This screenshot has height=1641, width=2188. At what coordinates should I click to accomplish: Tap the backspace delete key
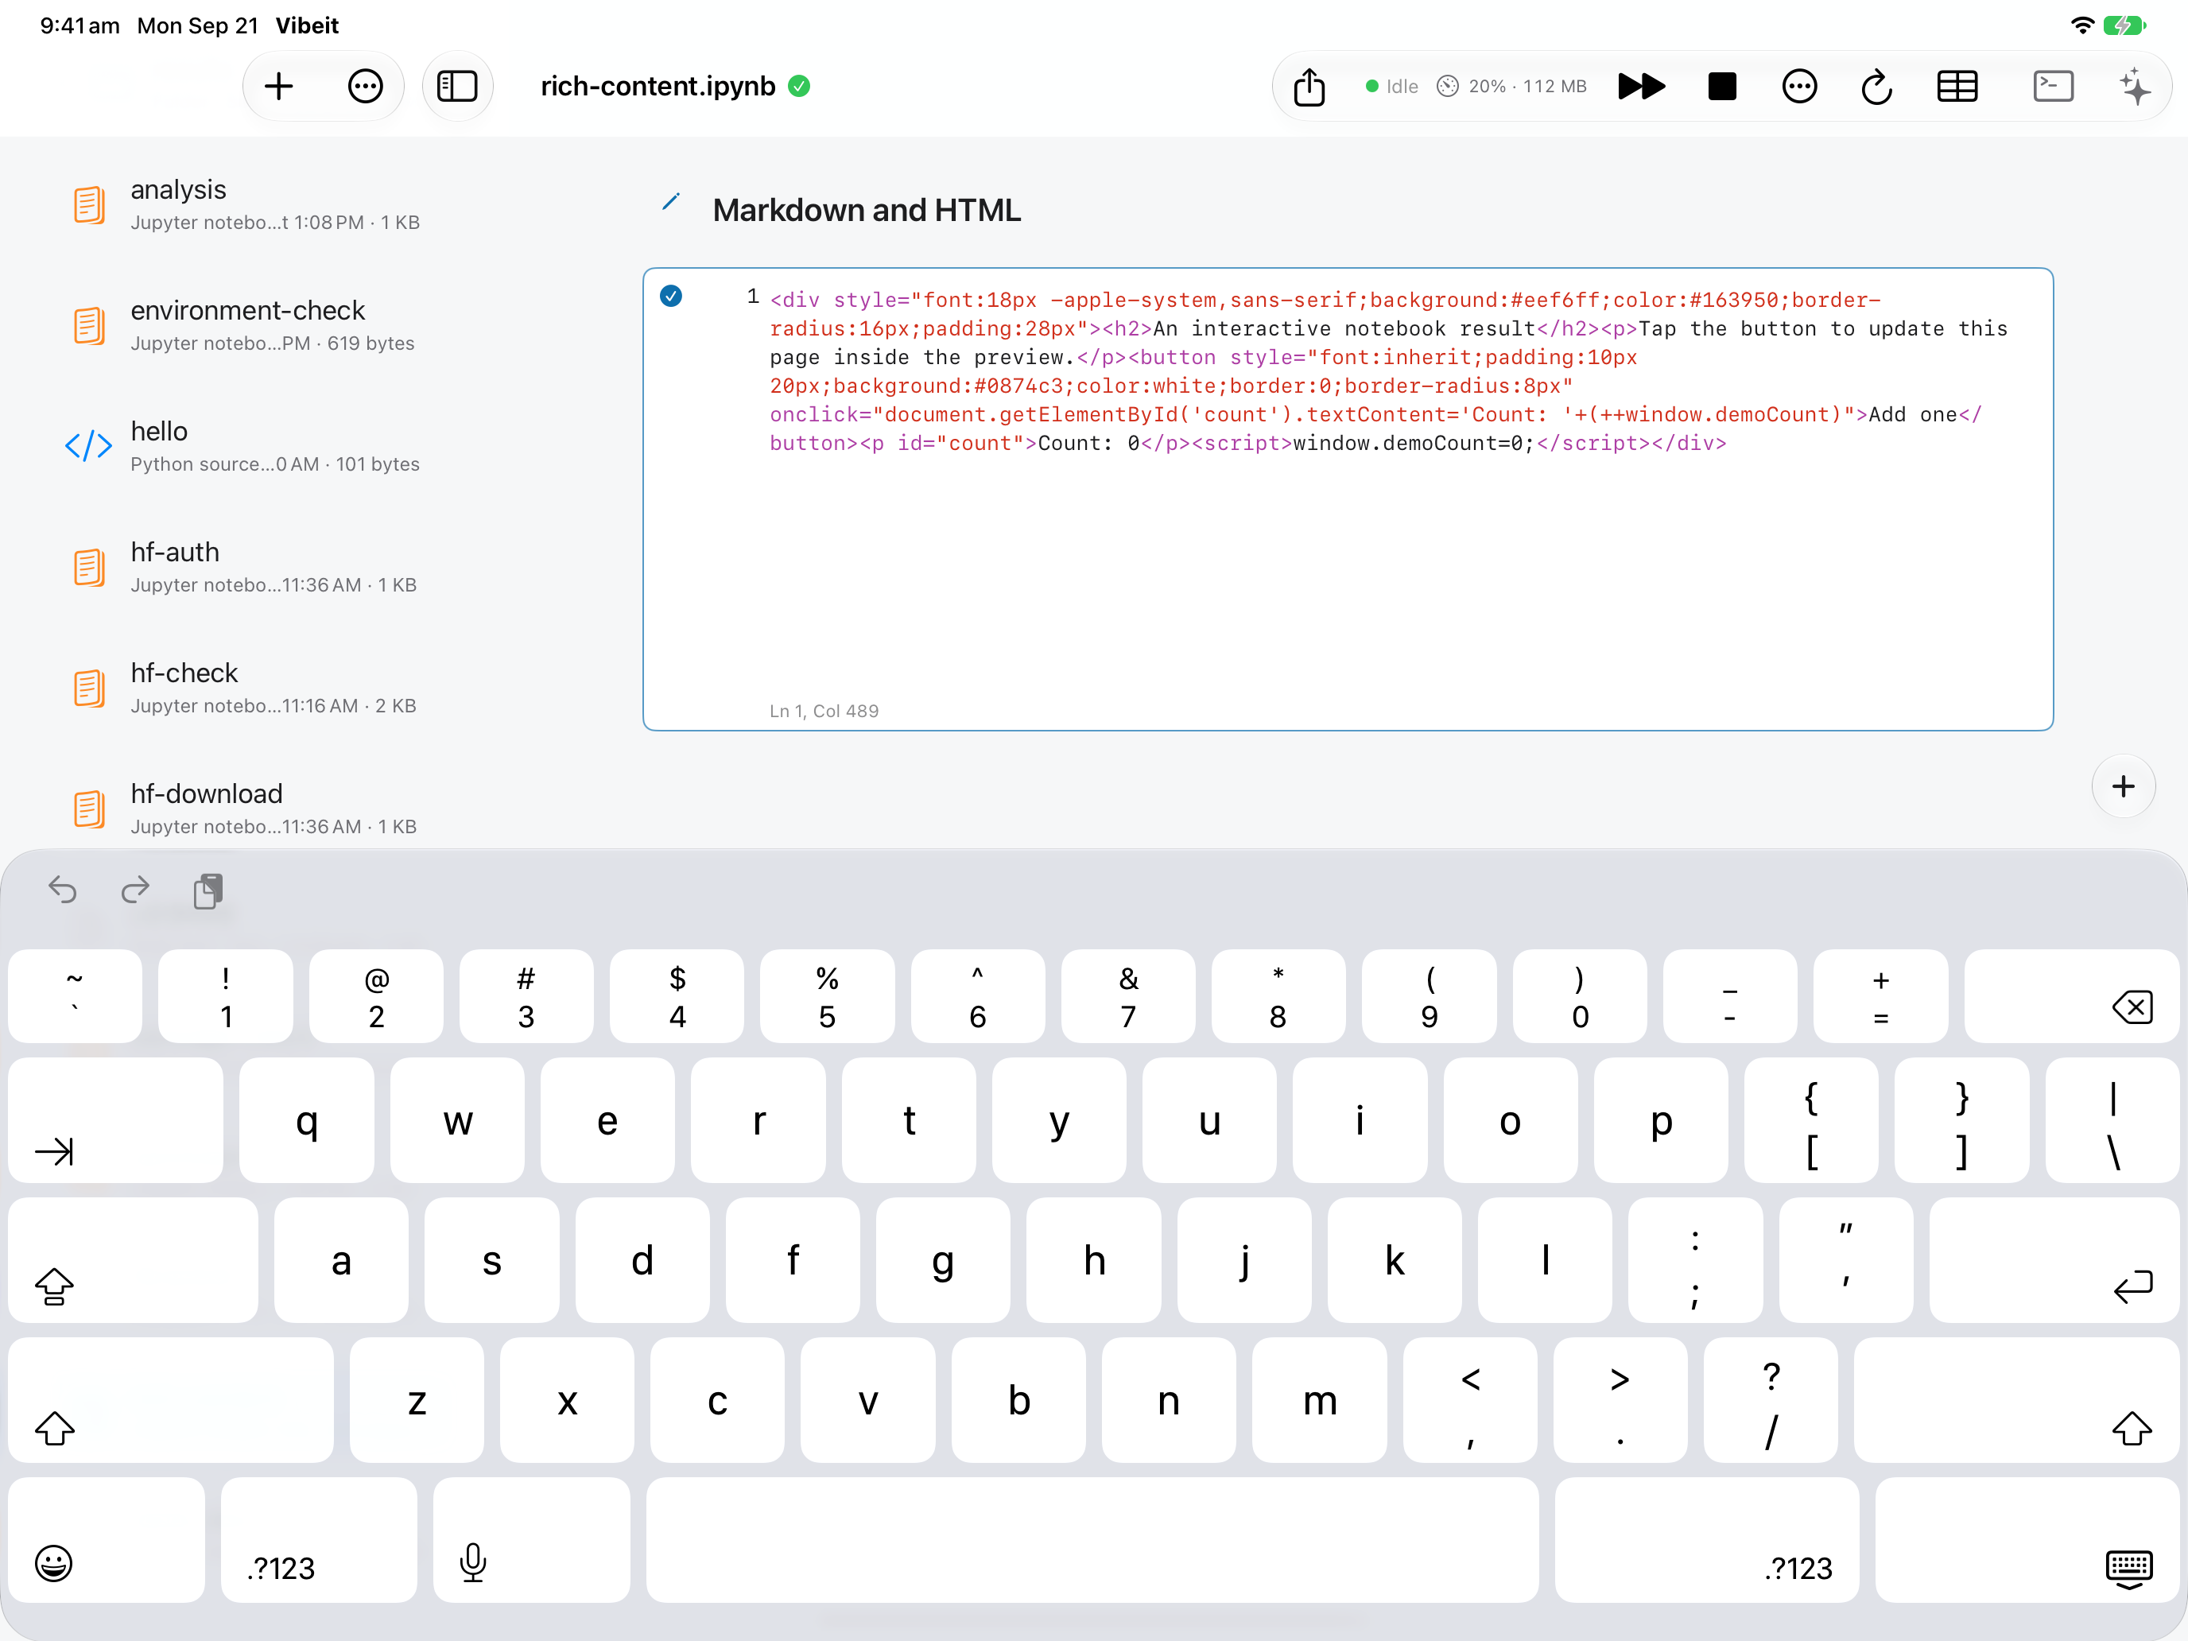pos(2072,996)
